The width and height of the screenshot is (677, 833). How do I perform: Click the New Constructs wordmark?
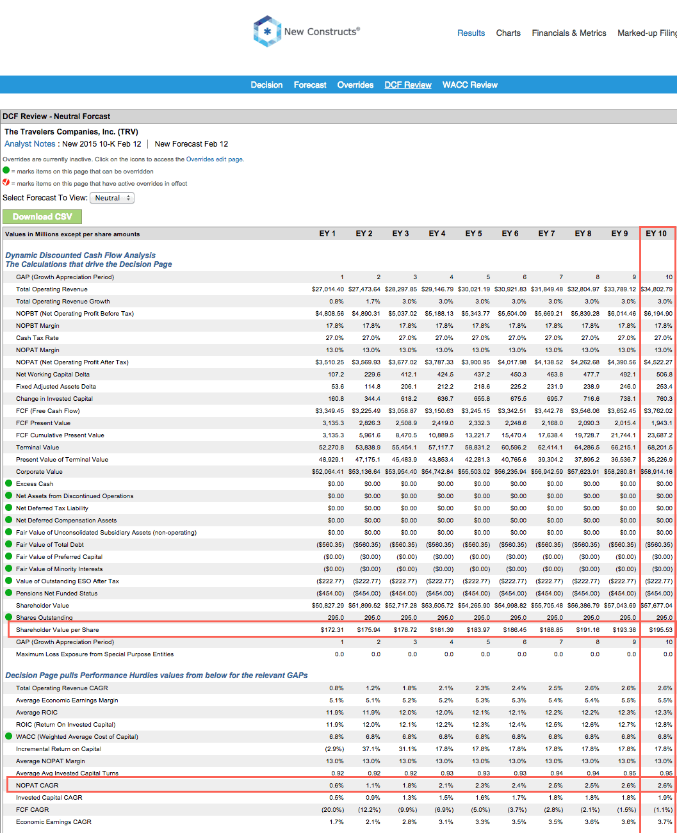pyautogui.click(x=322, y=31)
